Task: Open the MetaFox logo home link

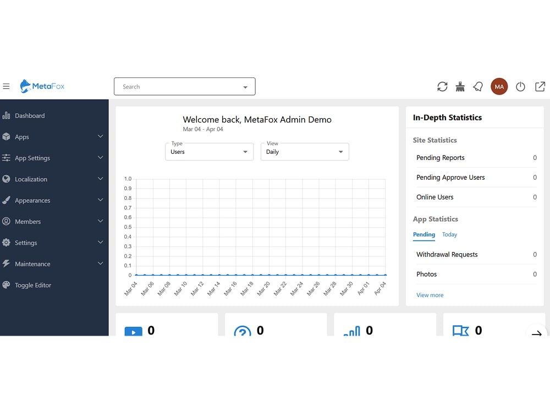Action: [x=42, y=86]
